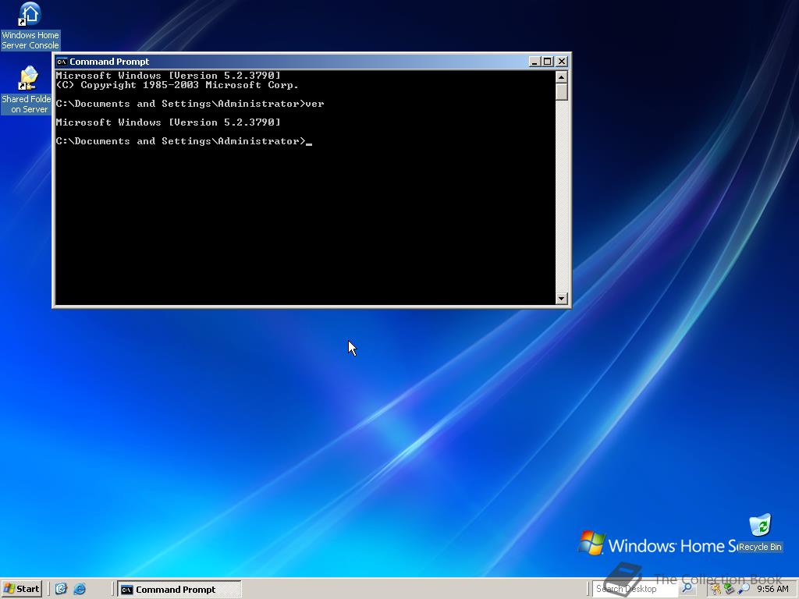Open the Windows Home Server Console shortcut
The height and width of the screenshot is (599, 799).
(30, 27)
